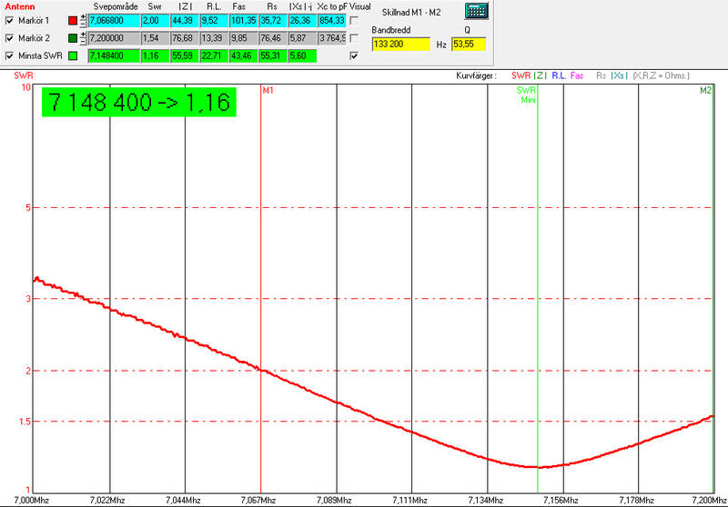
Task: Click the red M1 marker label on graph
Action: 268,90
